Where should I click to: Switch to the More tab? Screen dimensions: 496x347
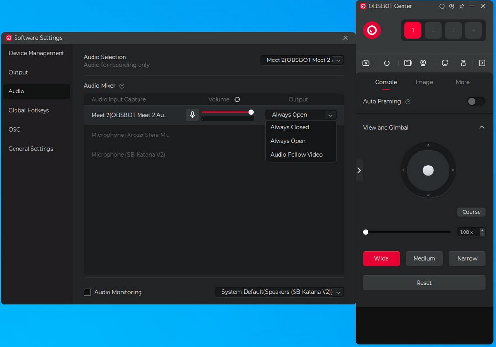tap(463, 82)
